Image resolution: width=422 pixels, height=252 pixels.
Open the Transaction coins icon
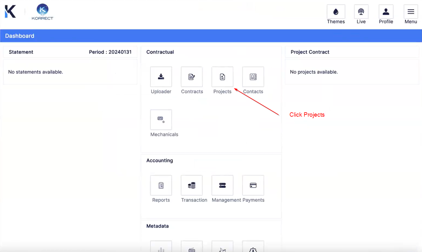click(x=192, y=185)
